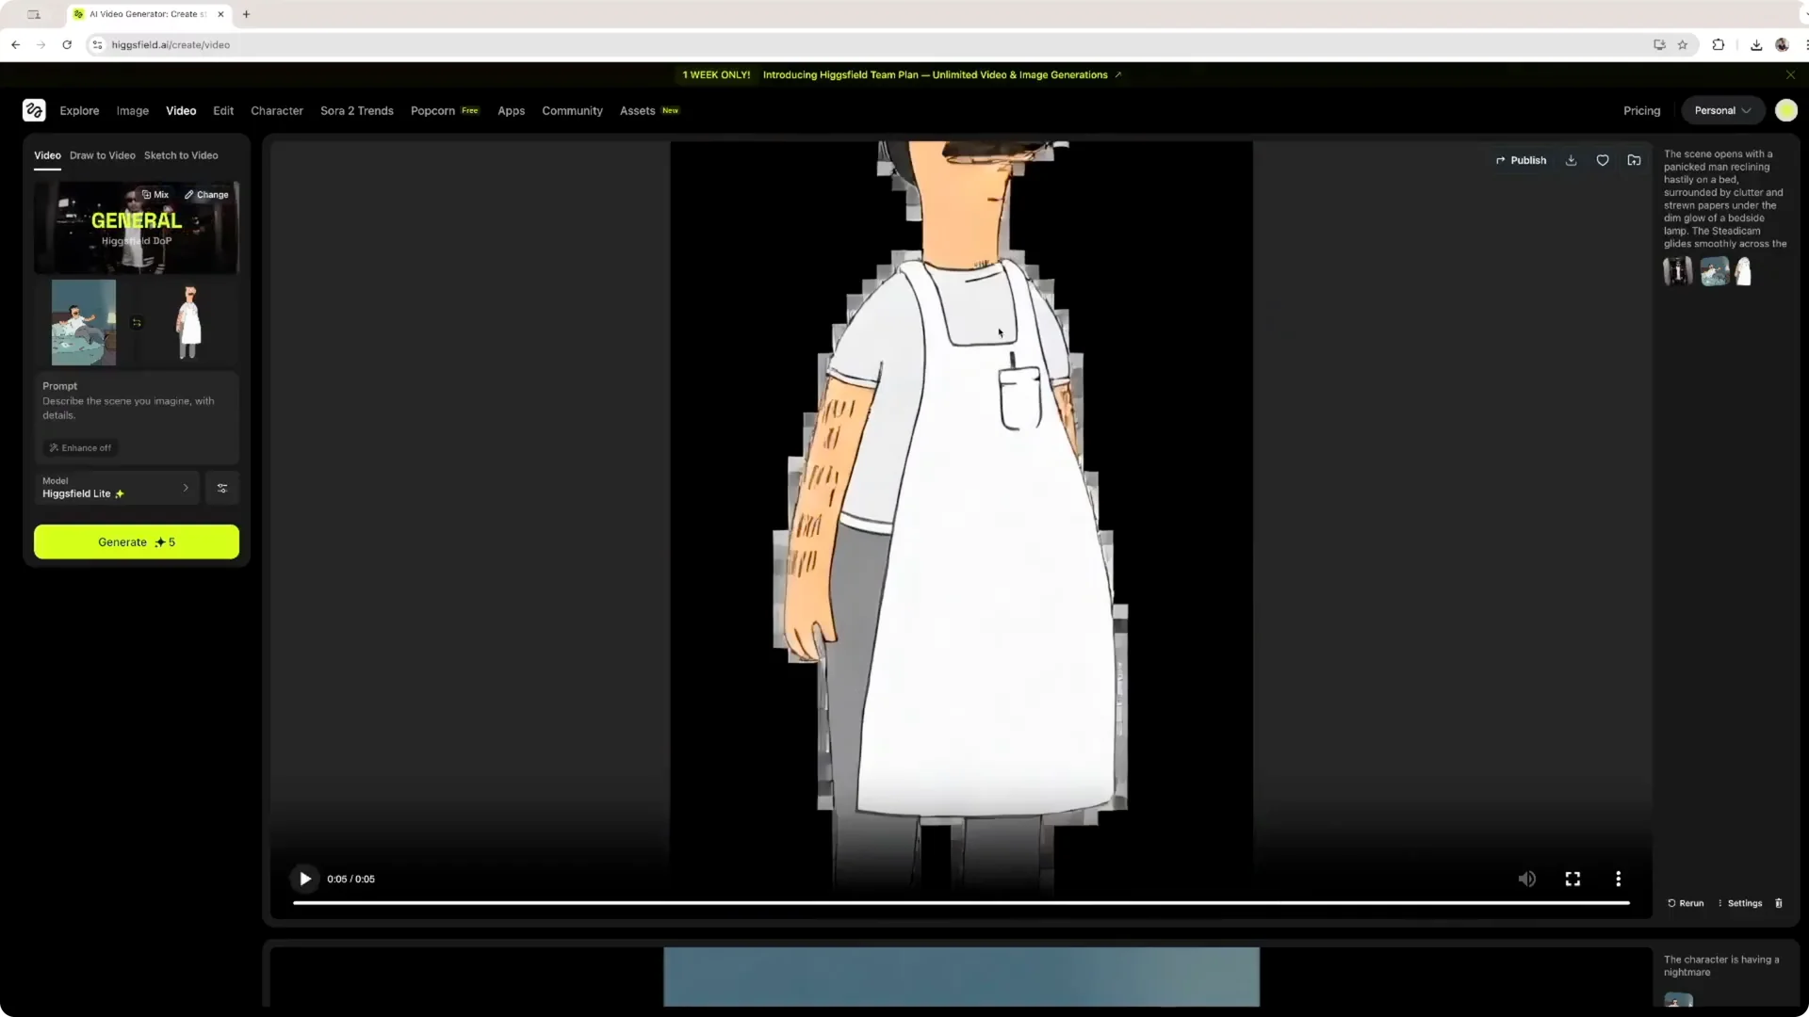Like the video with the heart icon
Image resolution: width=1809 pixels, height=1017 pixels.
pyautogui.click(x=1603, y=160)
